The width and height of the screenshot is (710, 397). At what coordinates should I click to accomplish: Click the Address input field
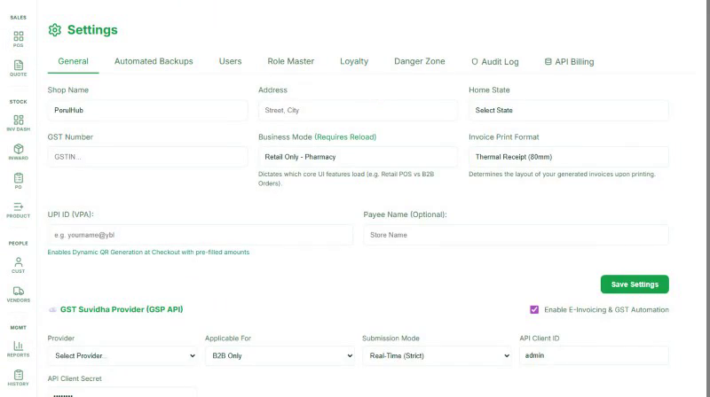click(358, 111)
